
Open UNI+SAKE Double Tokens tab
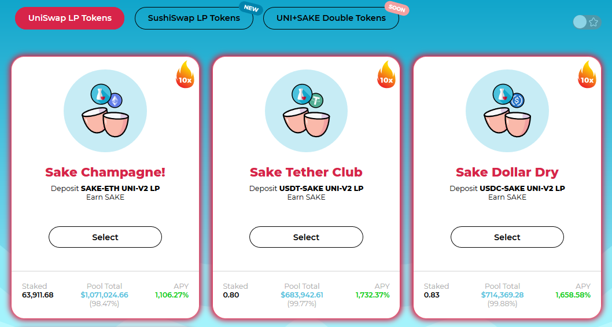[331, 18]
